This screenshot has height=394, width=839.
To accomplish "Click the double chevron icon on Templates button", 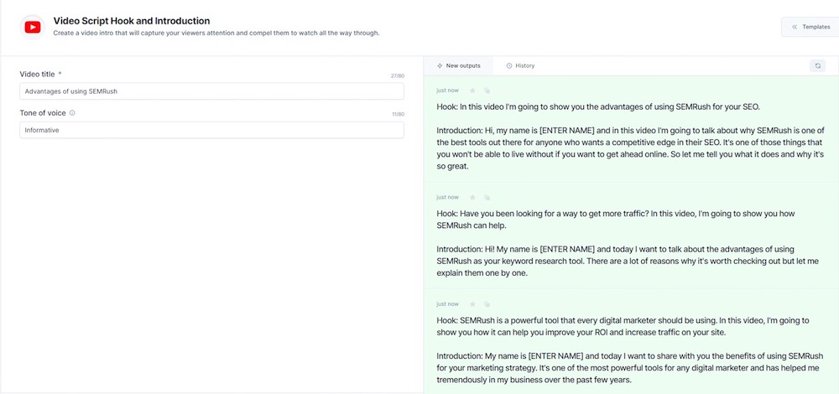I will click(x=795, y=27).
